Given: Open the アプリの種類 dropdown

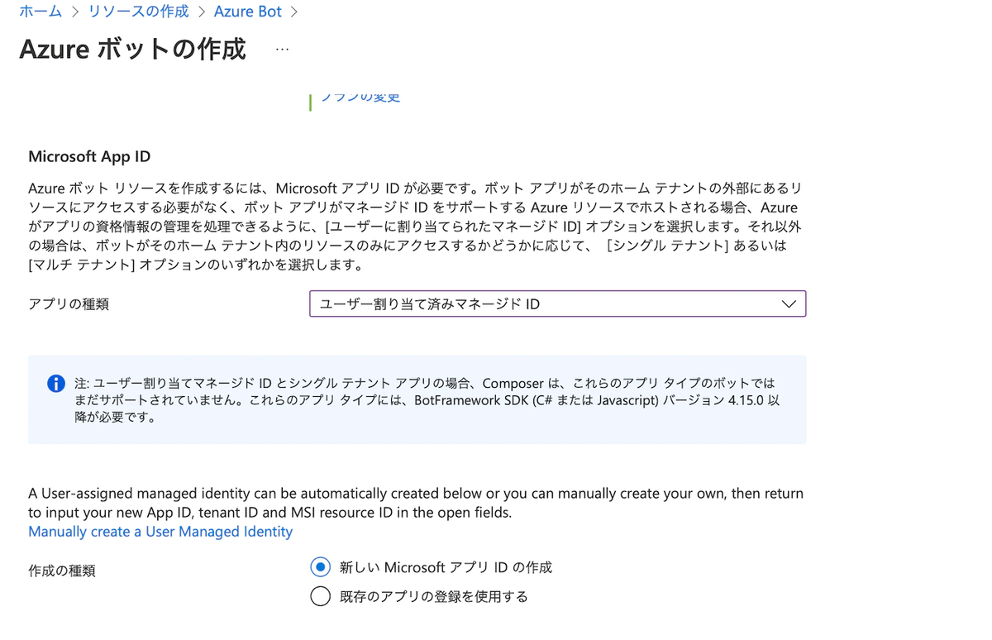Looking at the screenshot, I should [557, 303].
